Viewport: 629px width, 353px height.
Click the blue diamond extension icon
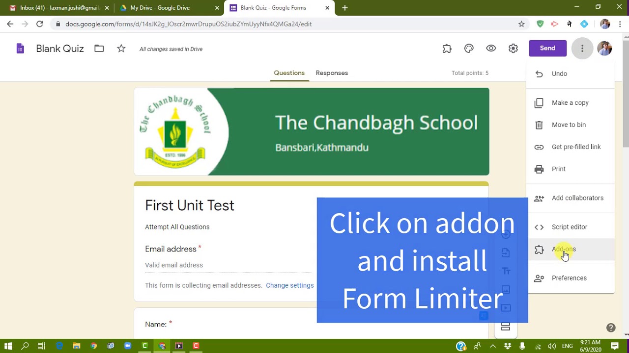click(584, 24)
